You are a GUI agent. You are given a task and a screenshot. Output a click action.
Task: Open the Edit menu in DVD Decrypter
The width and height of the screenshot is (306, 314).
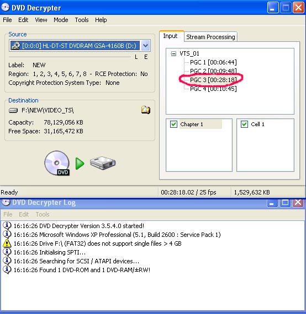(x=23, y=20)
